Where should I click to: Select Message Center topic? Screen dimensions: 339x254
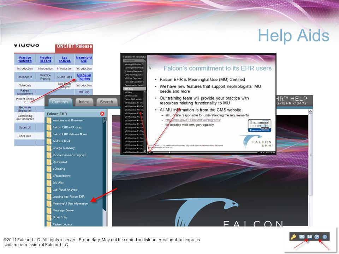63,210
